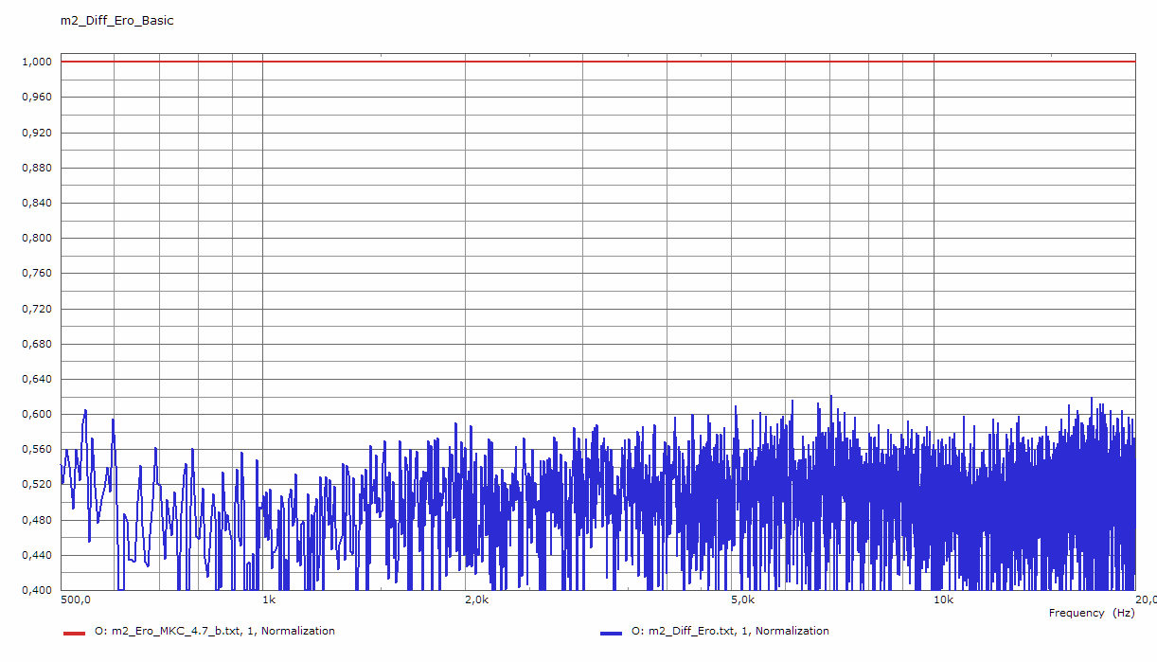Click the 0,400 y-axis tick label
The image size is (1157, 662).
[35, 590]
